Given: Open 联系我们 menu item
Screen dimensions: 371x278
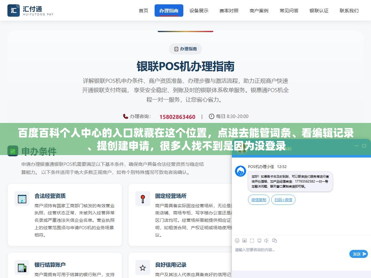Looking at the screenshot, I should pyautogui.click(x=349, y=11).
